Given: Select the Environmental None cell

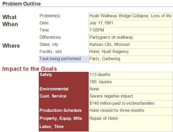Looking at the screenshot, I should pyautogui.click(x=131, y=90).
